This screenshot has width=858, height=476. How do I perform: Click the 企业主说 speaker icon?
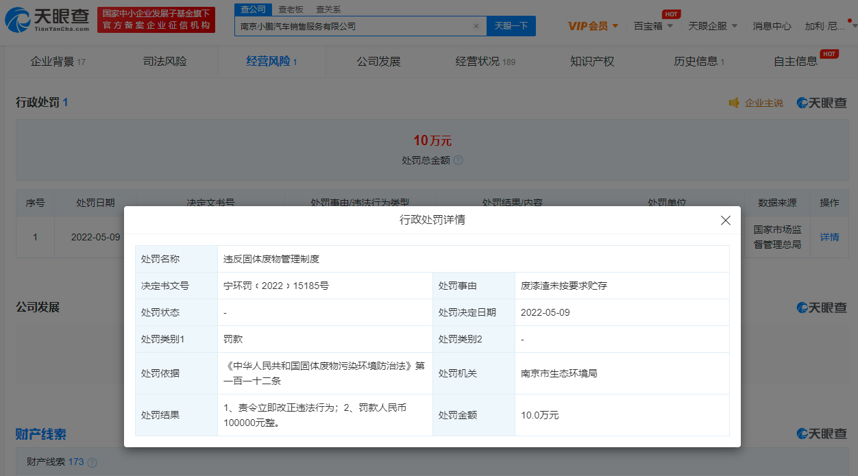tap(734, 103)
